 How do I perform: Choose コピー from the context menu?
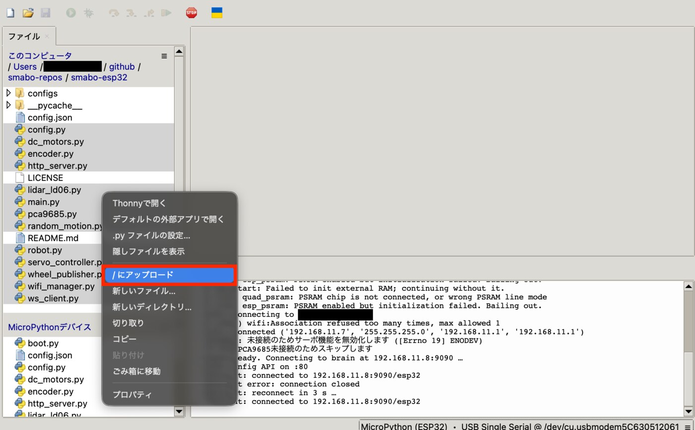[x=169, y=339]
